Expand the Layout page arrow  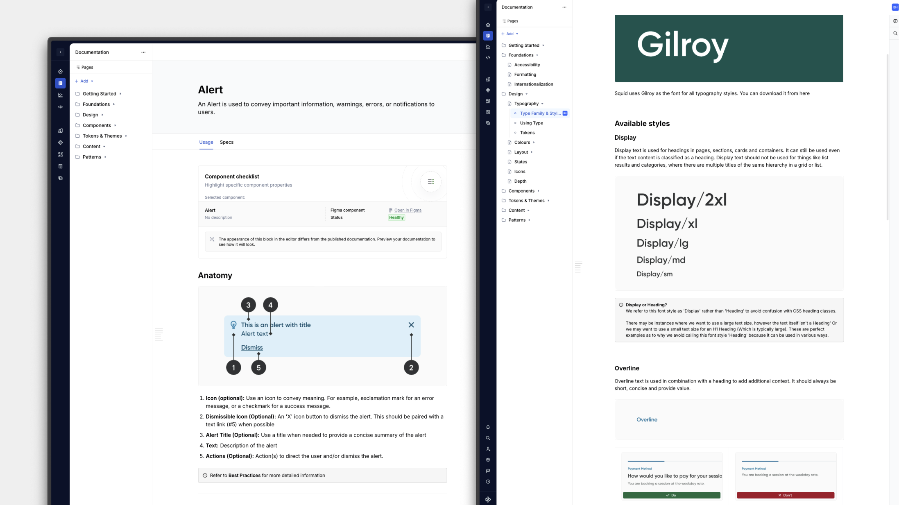532,152
